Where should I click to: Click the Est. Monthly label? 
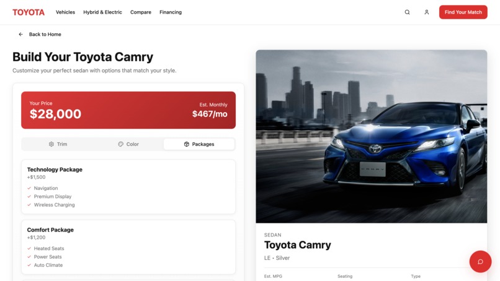213,105
